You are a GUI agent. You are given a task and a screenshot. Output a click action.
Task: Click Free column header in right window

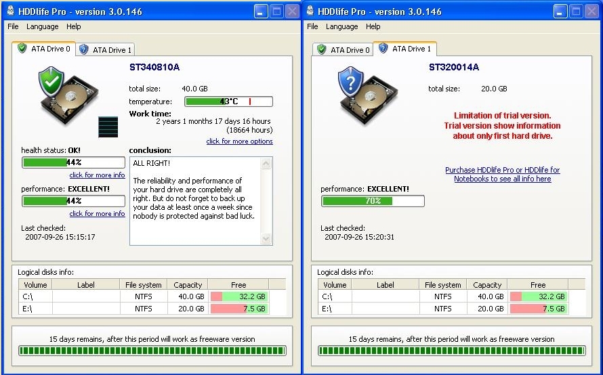538,285
